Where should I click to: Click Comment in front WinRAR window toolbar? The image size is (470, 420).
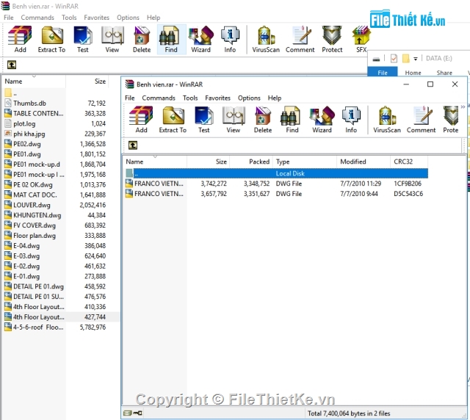[x=421, y=120]
